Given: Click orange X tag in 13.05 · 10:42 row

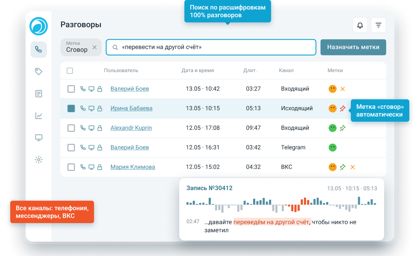Looking at the screenshot, I should tap(343, 89).
